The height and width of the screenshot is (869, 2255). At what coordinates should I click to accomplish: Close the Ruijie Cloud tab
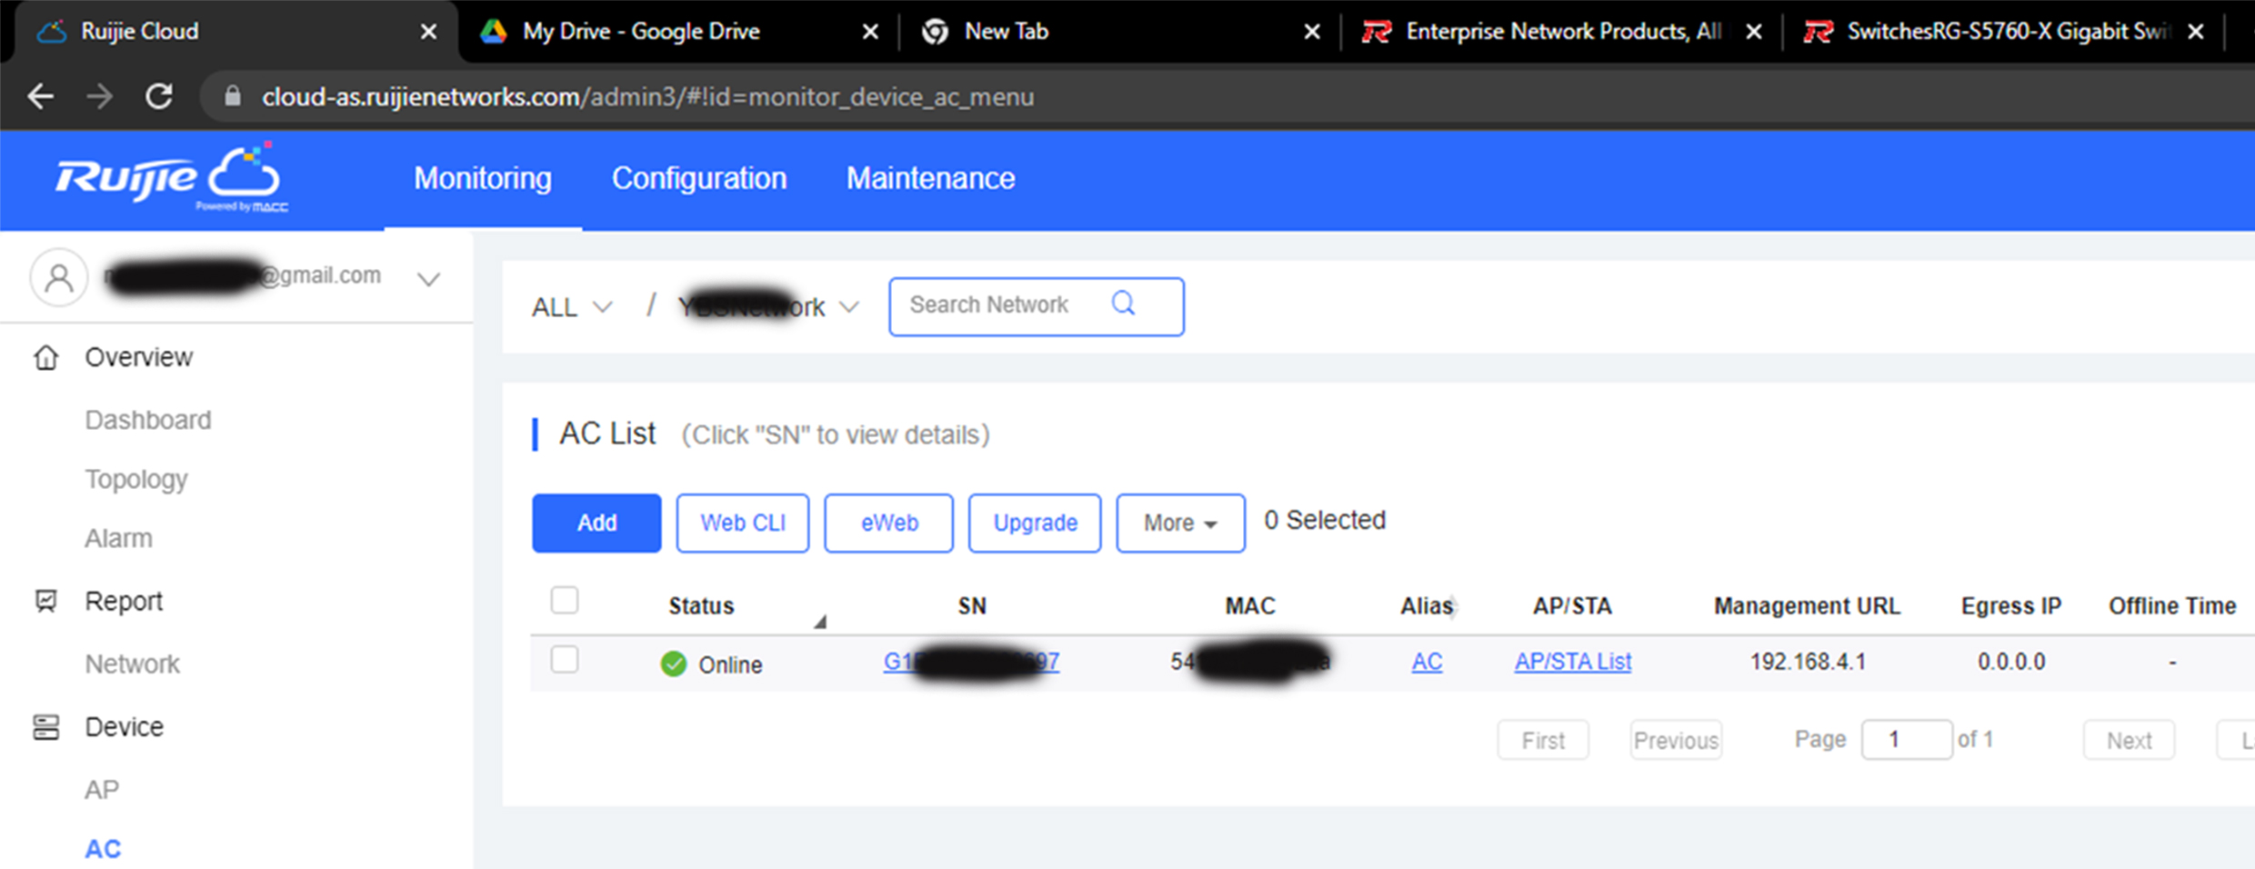tap(428, 32)
